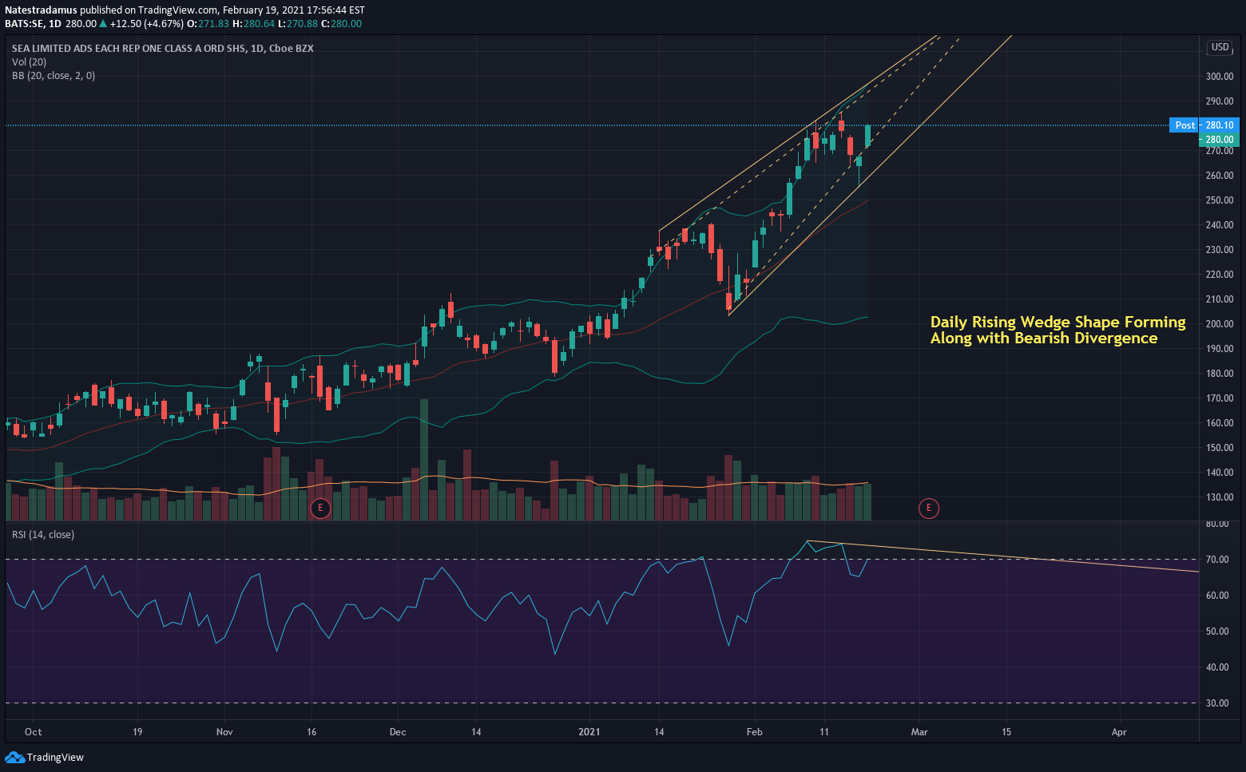Click the 250.00 price axis label
The height and width of the screenshot is (772, 1246).
pos(1220,201)
